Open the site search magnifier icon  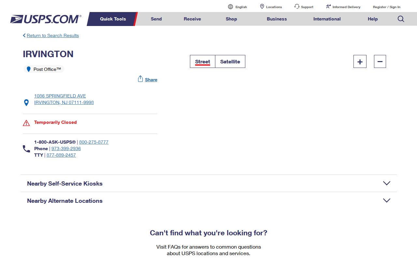click(401, 19)
